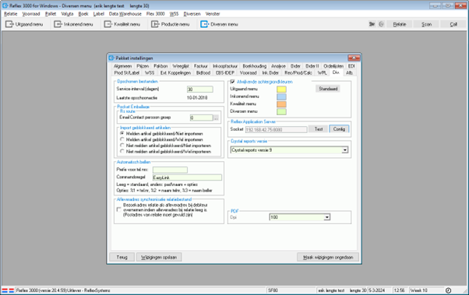Click the Standaard colors button

pyautogui.click(x=328, y=89)
